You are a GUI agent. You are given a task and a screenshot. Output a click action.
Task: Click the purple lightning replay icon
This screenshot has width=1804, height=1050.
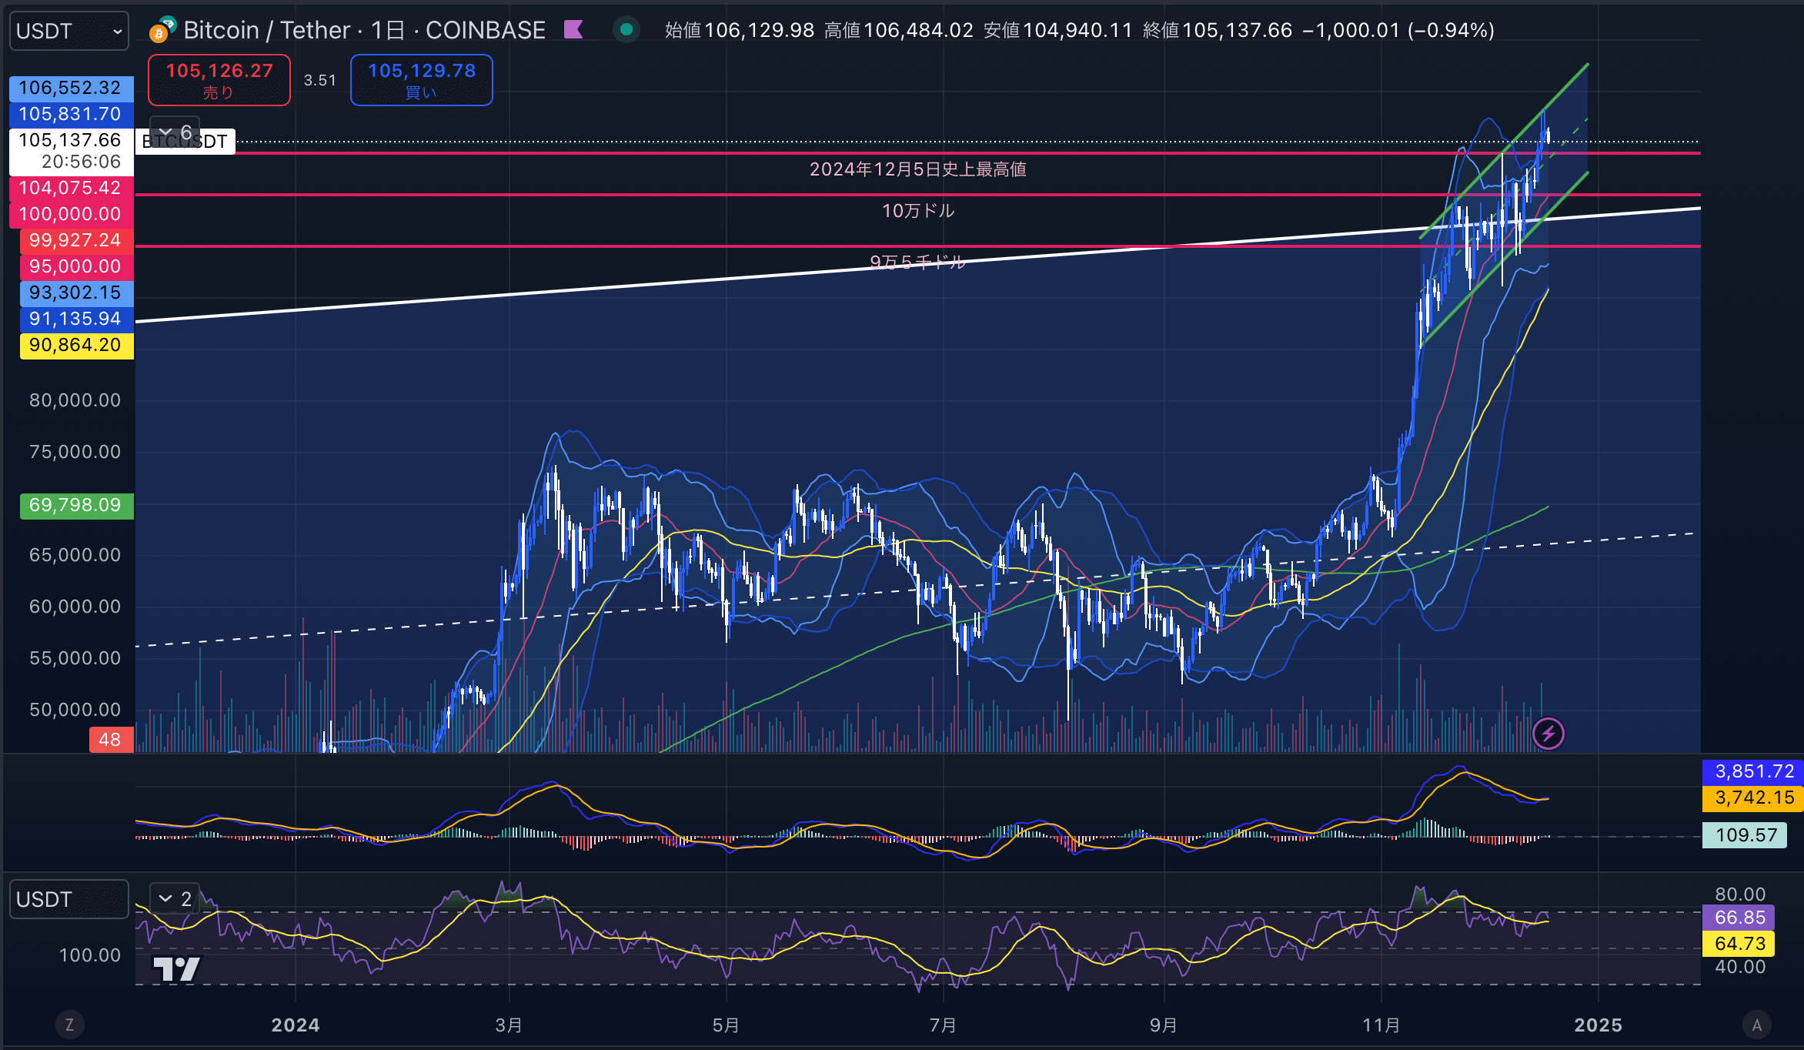(1548, 734)
